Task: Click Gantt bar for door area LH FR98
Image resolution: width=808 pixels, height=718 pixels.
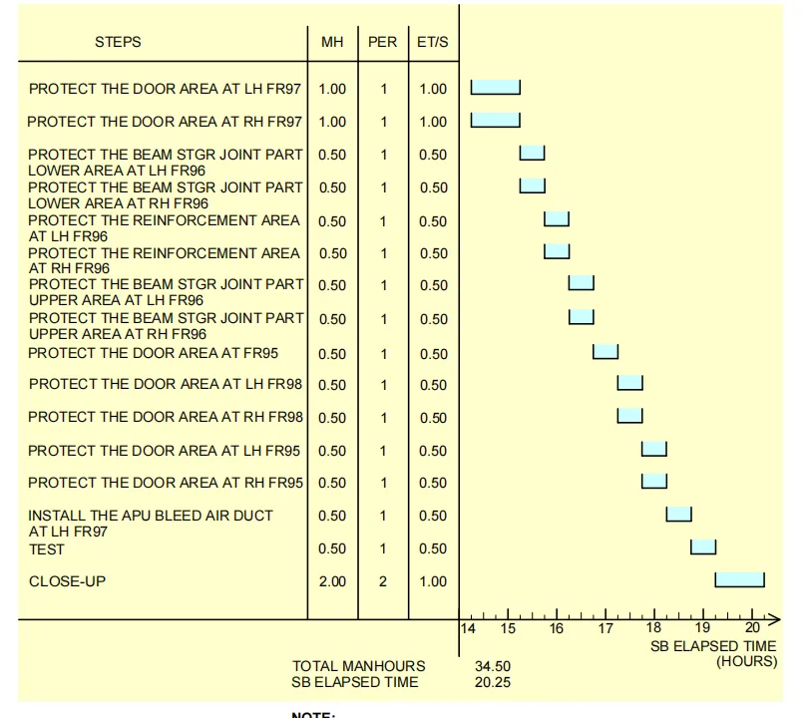Action: (x=629, y=383)
